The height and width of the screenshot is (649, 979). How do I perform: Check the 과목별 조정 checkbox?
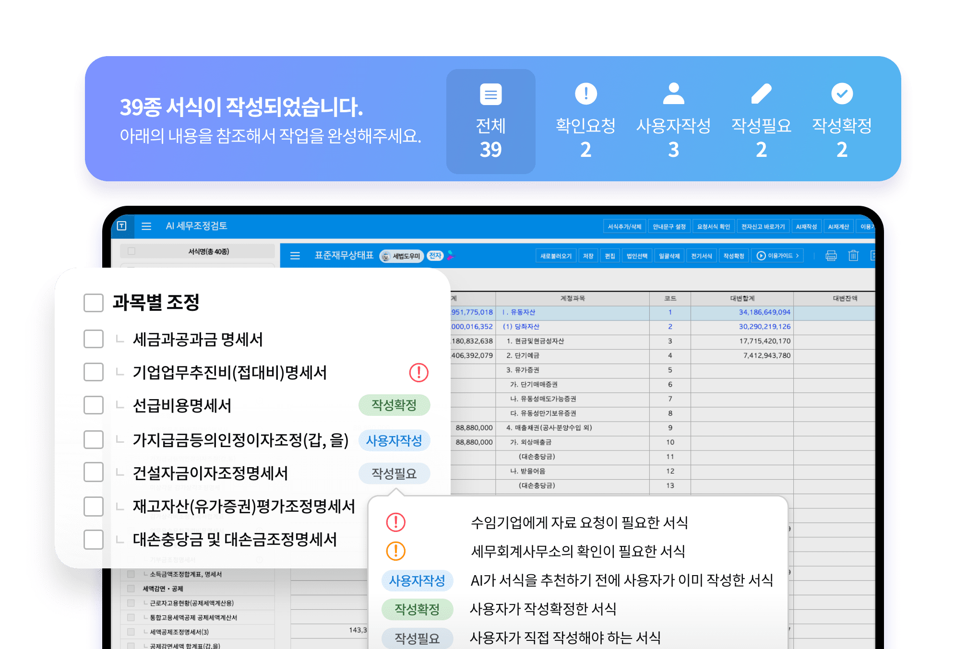pyautogui.click(x=94, y=303)
